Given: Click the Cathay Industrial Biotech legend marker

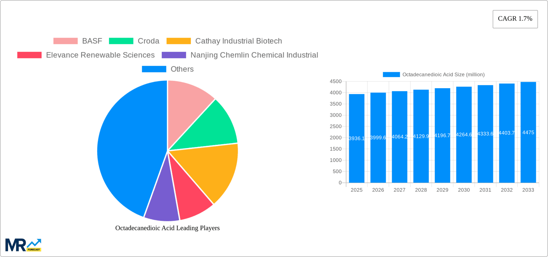Looking at the screenshot, I should [178, 41].
